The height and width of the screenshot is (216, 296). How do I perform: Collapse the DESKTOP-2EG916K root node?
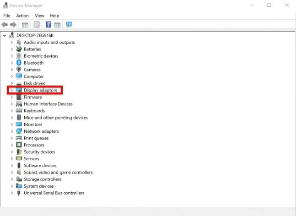pyautogui.click(x=5, y=35)
